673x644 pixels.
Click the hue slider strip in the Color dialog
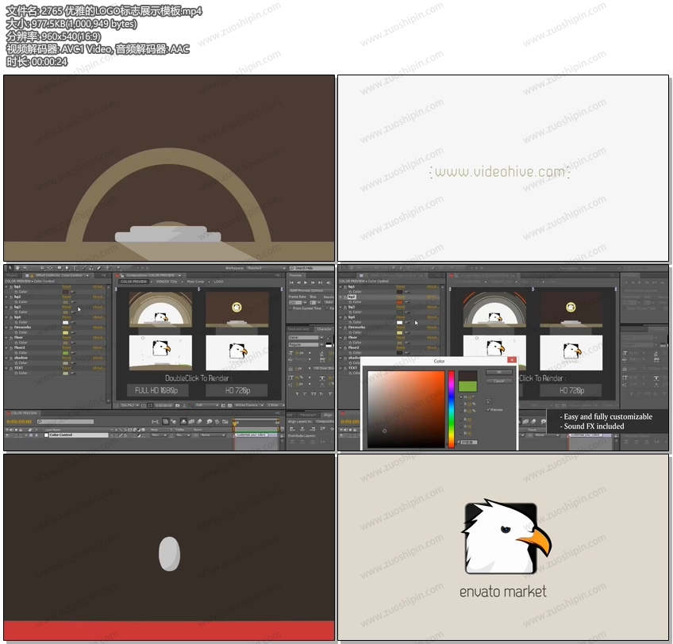coord(452,410)
